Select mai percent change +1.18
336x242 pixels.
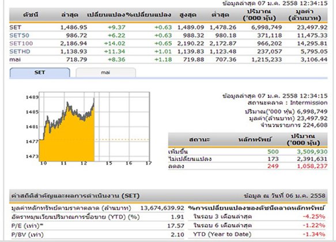click(163, 59)
